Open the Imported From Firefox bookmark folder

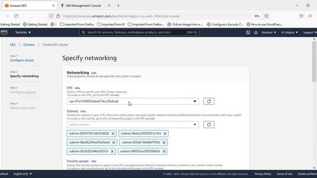(x=77, y=24)
